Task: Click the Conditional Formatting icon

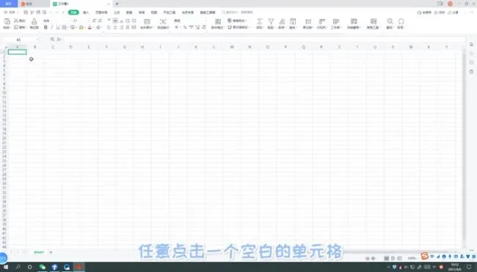Action: (218, 21)
